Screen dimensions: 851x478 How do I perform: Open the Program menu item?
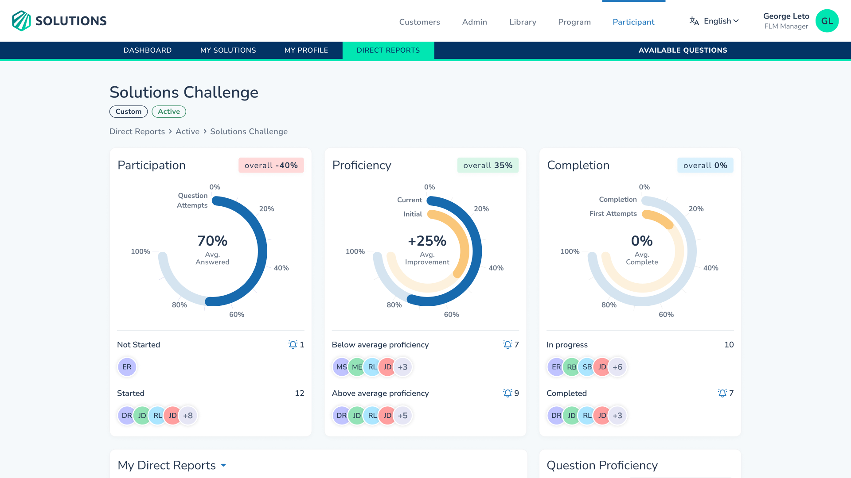tap(574, 22)
